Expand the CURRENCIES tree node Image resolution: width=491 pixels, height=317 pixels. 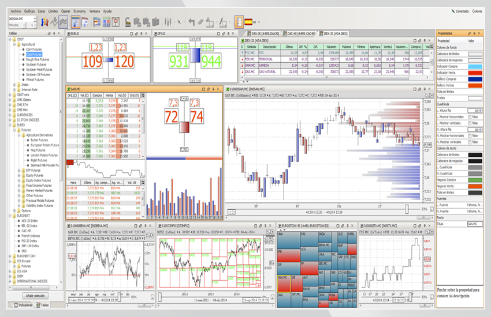click(x=10, y=115)
